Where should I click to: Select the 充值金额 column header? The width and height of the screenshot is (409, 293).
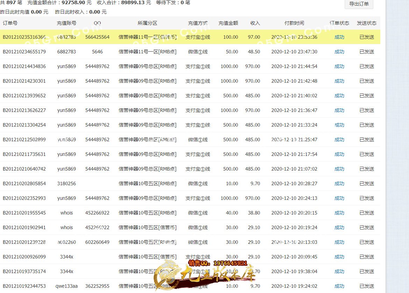[228, 23]
